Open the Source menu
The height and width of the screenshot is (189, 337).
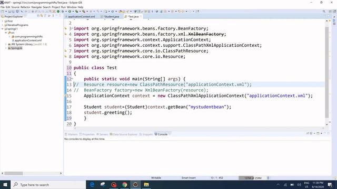pos(15,7)
